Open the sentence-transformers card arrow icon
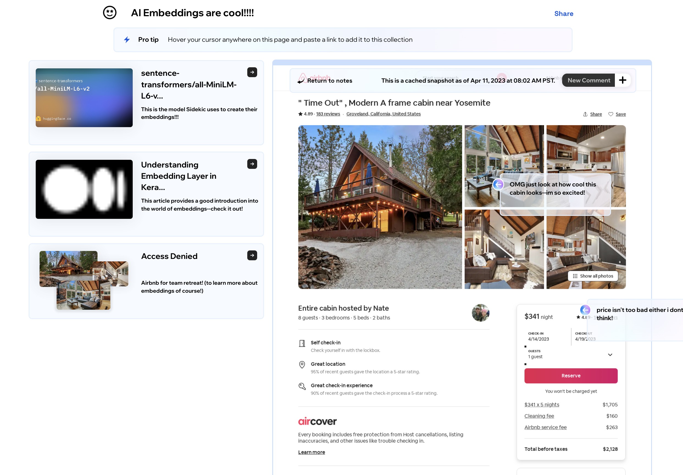 click(252, 72)
